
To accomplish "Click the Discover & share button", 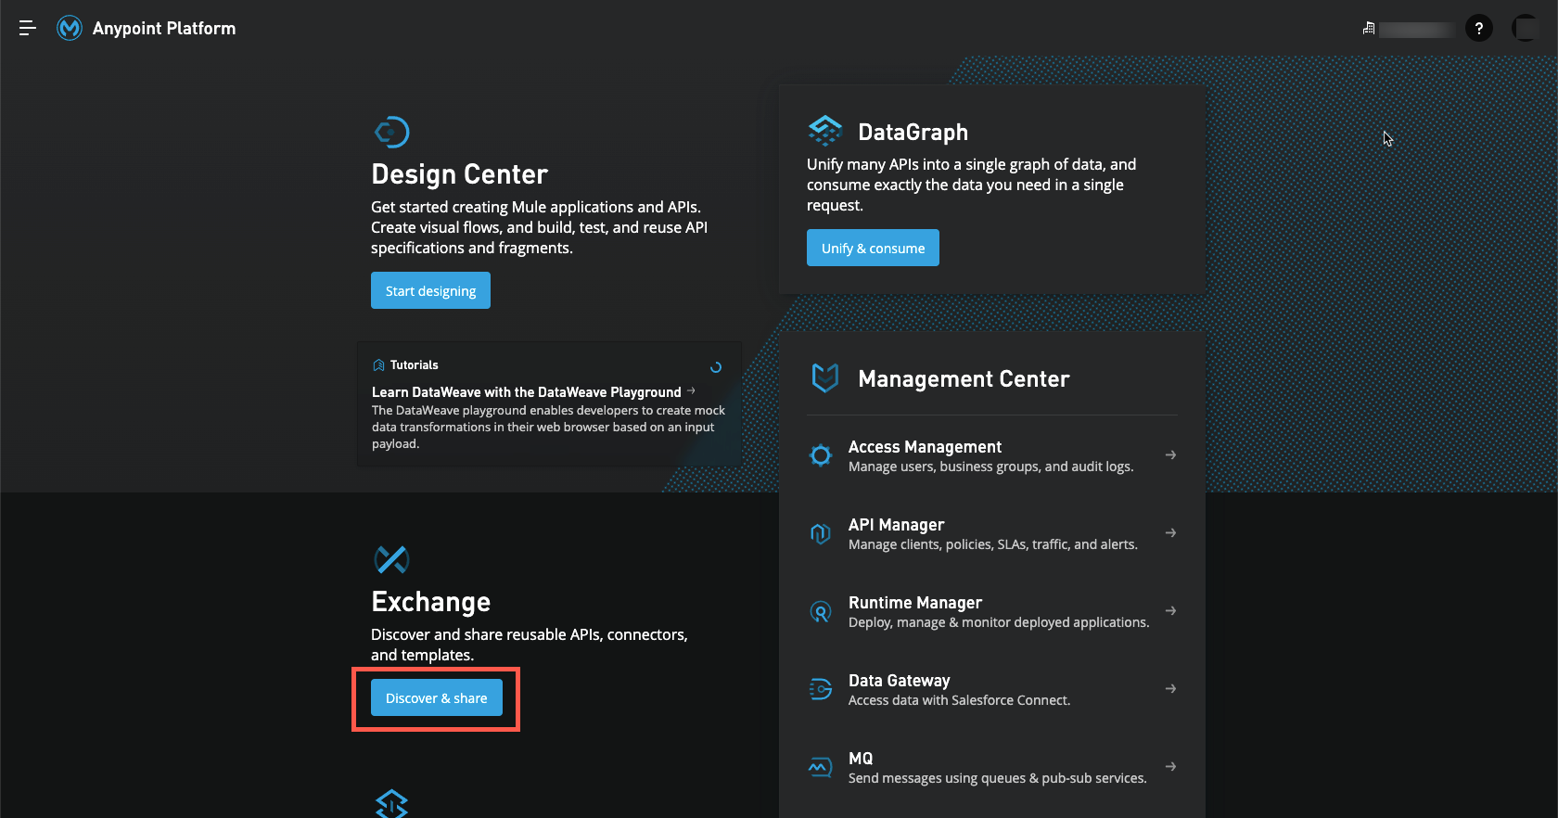I will [x=437, y=697].
